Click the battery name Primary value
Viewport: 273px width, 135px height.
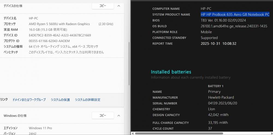click(x=214, y=92)
